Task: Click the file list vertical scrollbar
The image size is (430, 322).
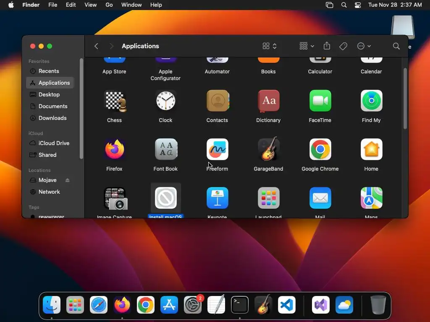Action: pyautogui.click(x=405, y=98)
